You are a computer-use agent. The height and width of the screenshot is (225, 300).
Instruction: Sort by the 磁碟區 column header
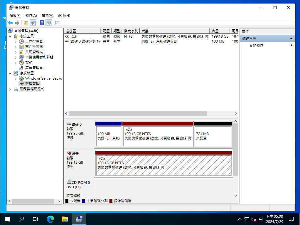coord(82,31)
